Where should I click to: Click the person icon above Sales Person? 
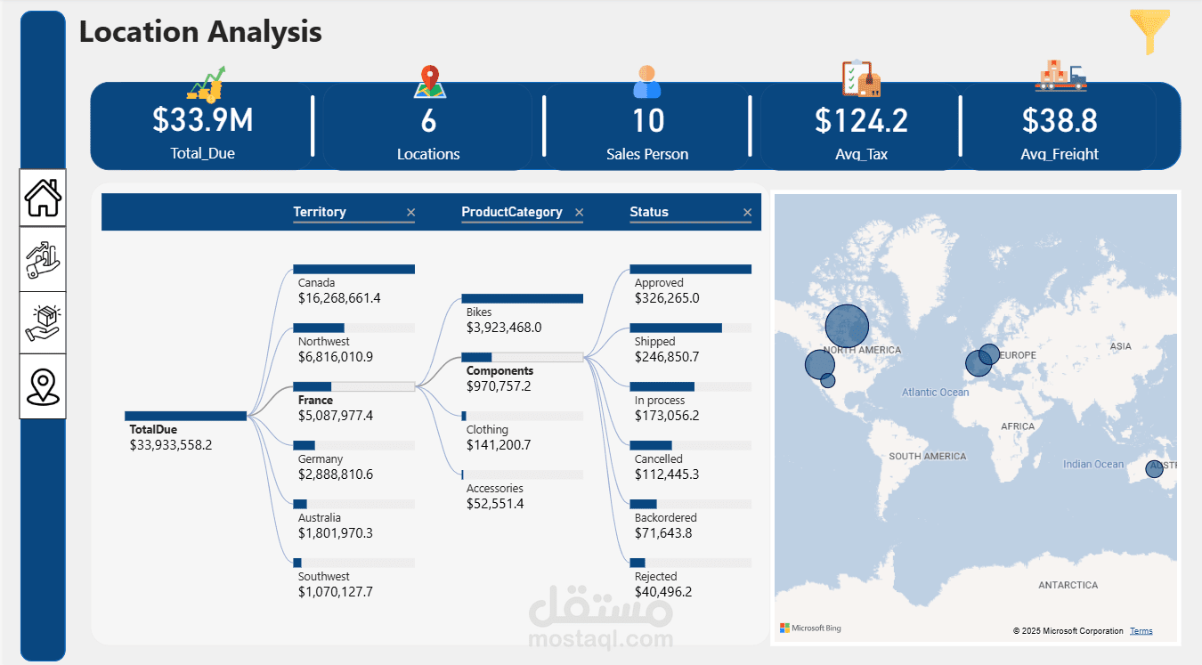click(x=647, y=79)
